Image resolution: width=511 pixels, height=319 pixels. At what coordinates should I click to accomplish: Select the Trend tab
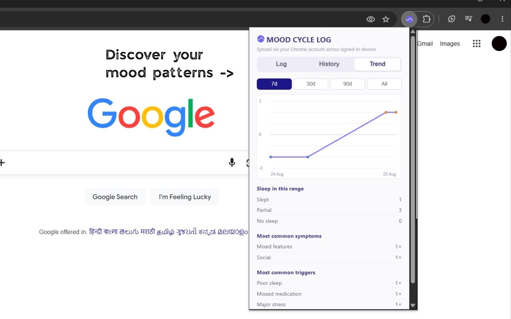point(377,64)
